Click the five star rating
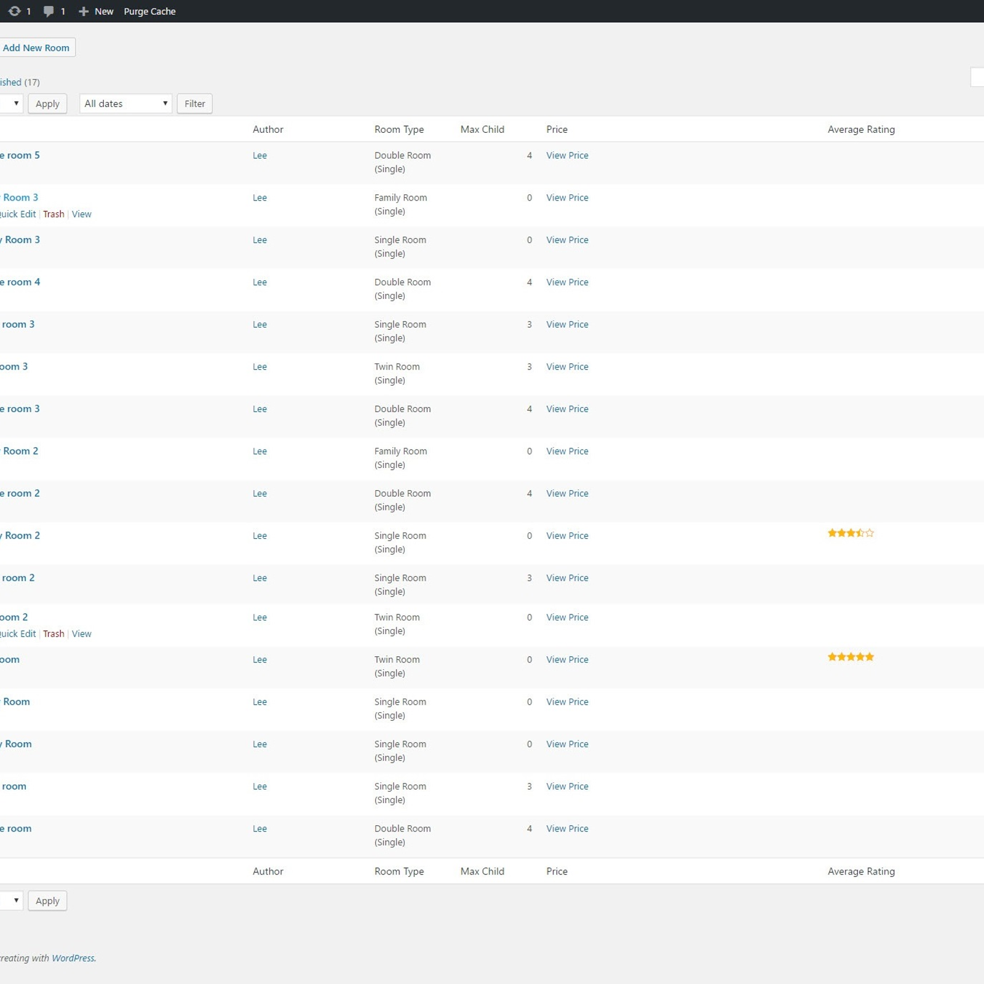 tap(851, 657)
